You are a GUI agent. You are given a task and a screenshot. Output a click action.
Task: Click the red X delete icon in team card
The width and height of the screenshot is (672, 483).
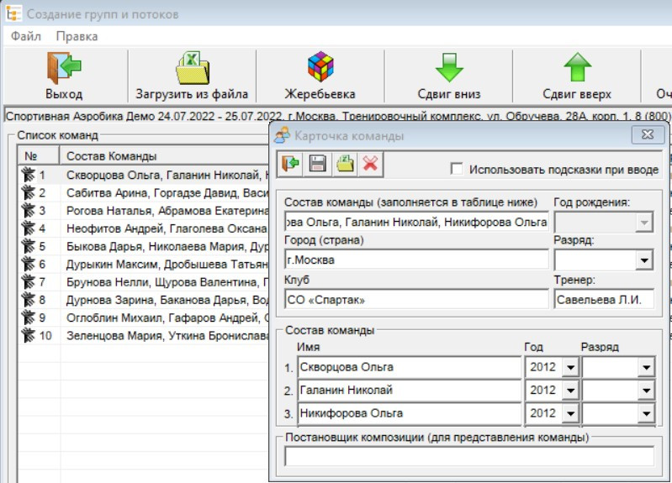tap(370, 164)
